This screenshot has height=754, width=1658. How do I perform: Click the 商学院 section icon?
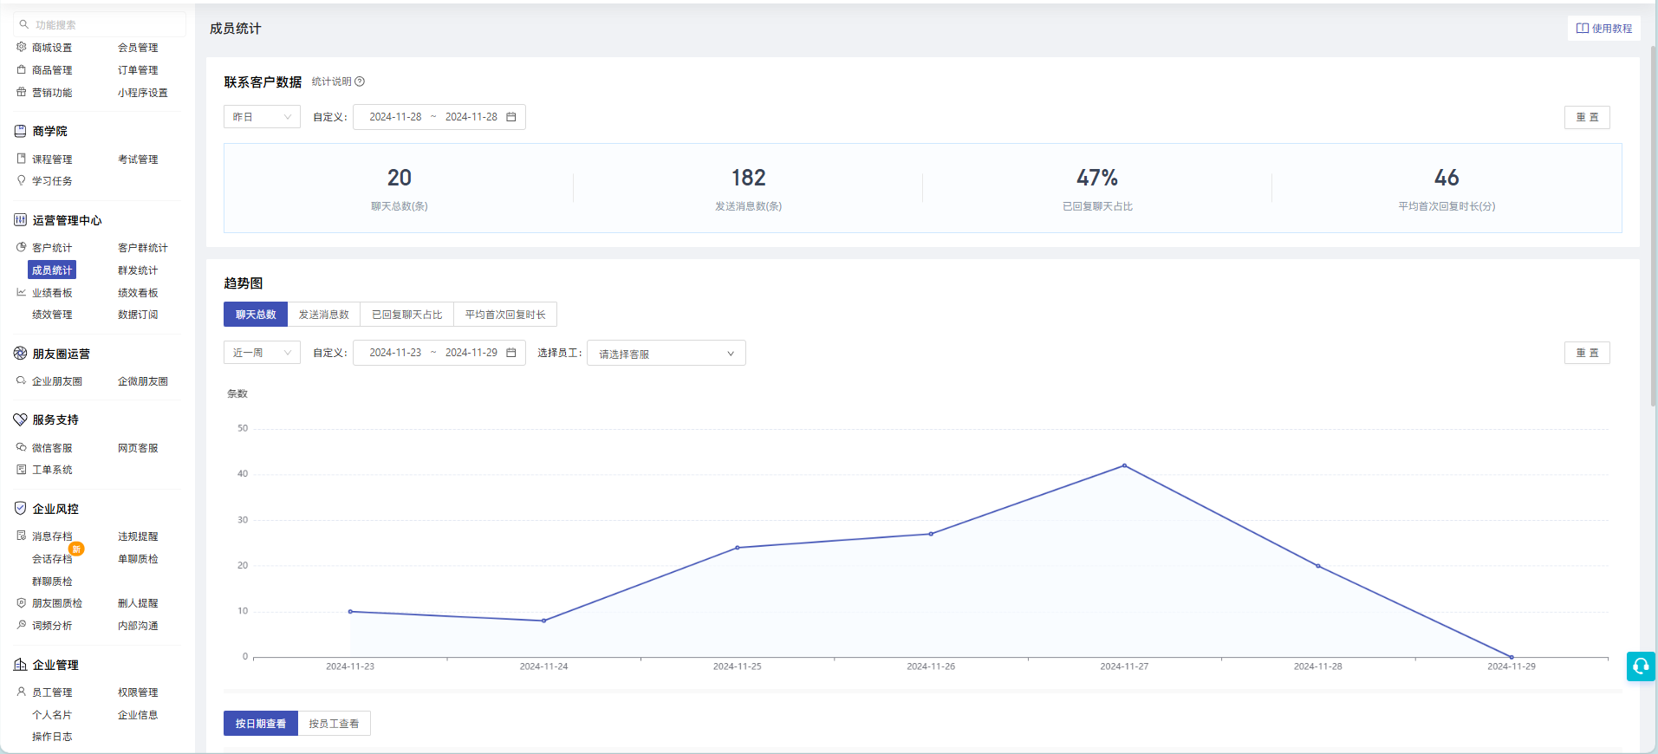pyautogui.click(x=21, y=131)
